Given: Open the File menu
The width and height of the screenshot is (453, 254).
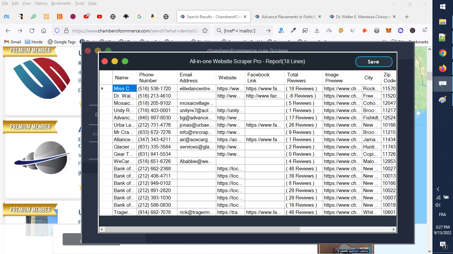Looking at the screenshot, I should (x=5, y=3).
